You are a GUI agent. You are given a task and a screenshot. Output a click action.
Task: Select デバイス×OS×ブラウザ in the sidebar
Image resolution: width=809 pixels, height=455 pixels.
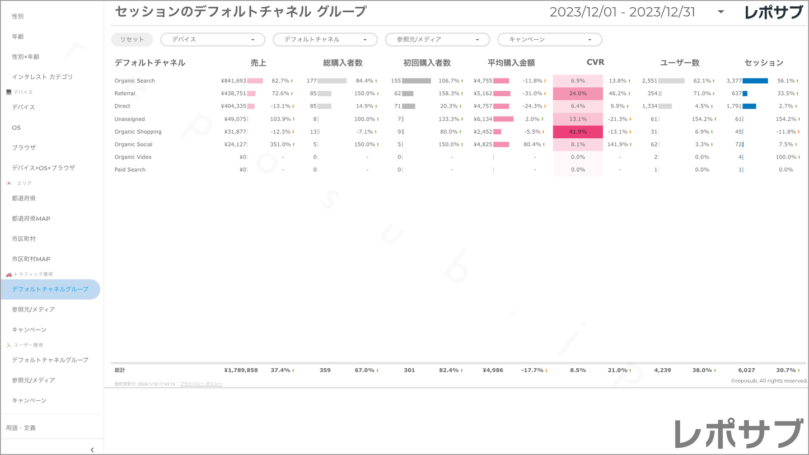44,168
